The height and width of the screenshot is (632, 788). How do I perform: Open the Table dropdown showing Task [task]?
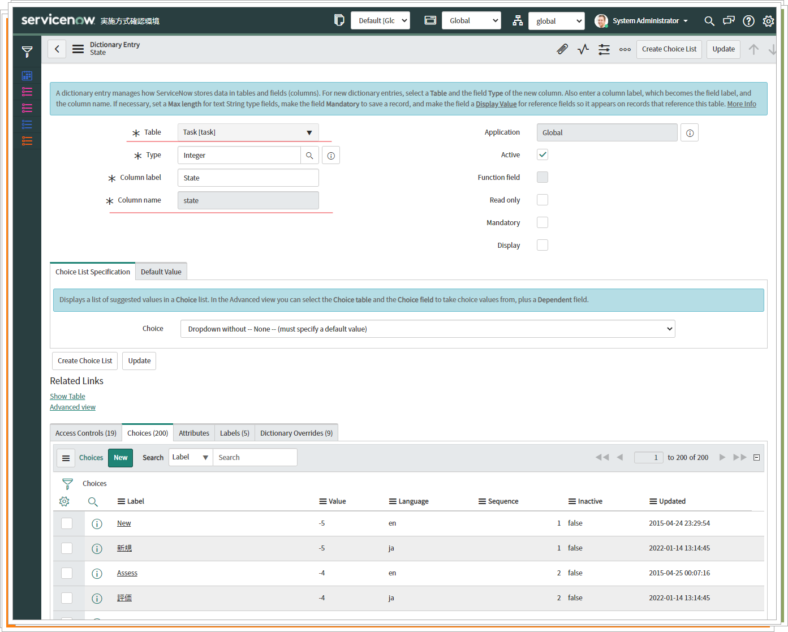click(x=248, y=132)
